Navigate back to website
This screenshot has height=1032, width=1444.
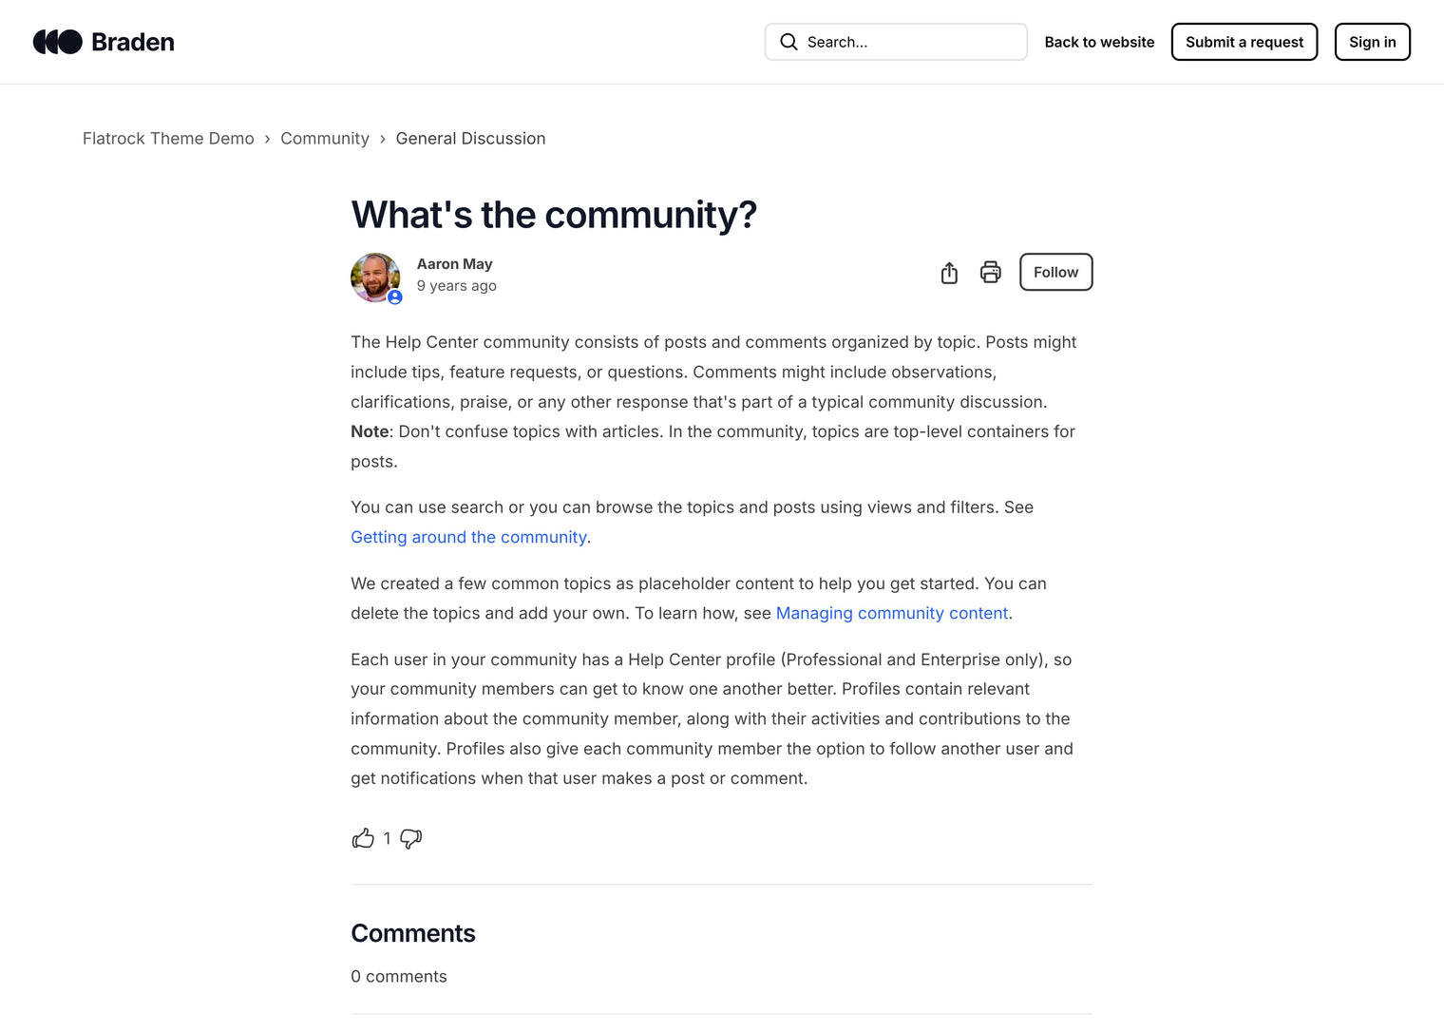tap(1099, 42)
